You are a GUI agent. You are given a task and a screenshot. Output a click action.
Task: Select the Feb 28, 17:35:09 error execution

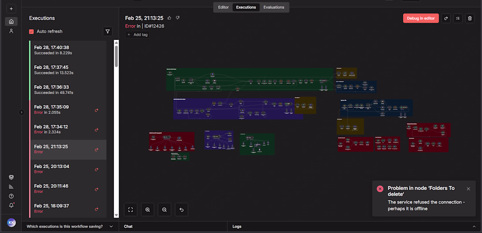(68, 110)
